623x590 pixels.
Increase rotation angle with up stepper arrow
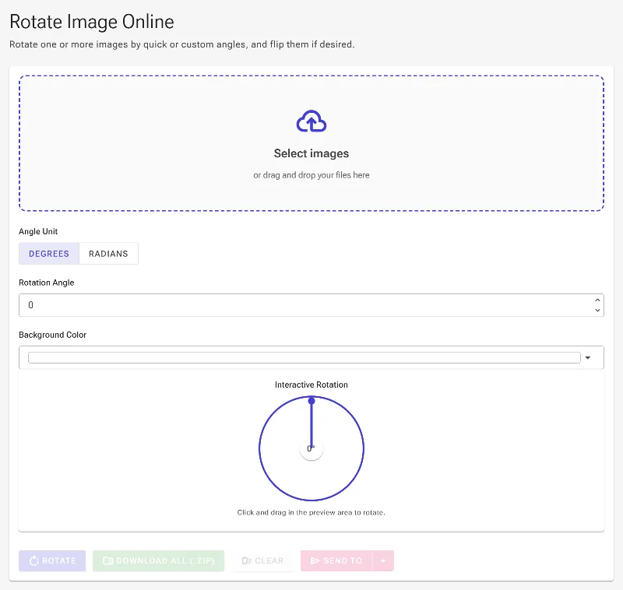point(597,300)
